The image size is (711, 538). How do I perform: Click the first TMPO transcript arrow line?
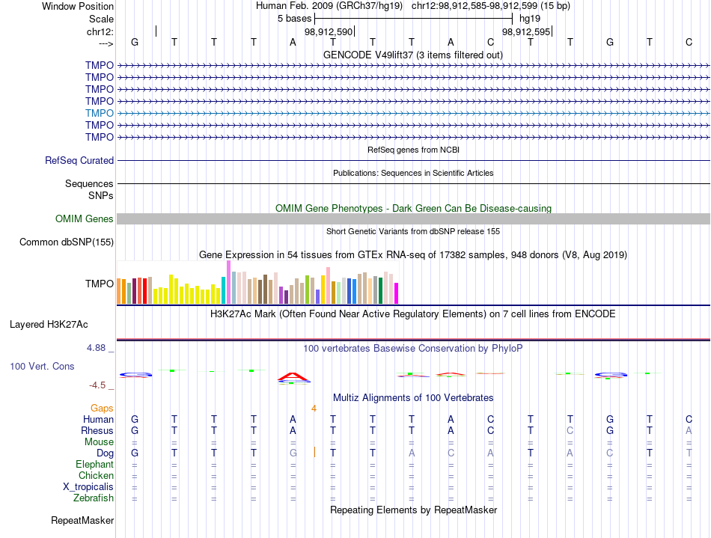414,66
